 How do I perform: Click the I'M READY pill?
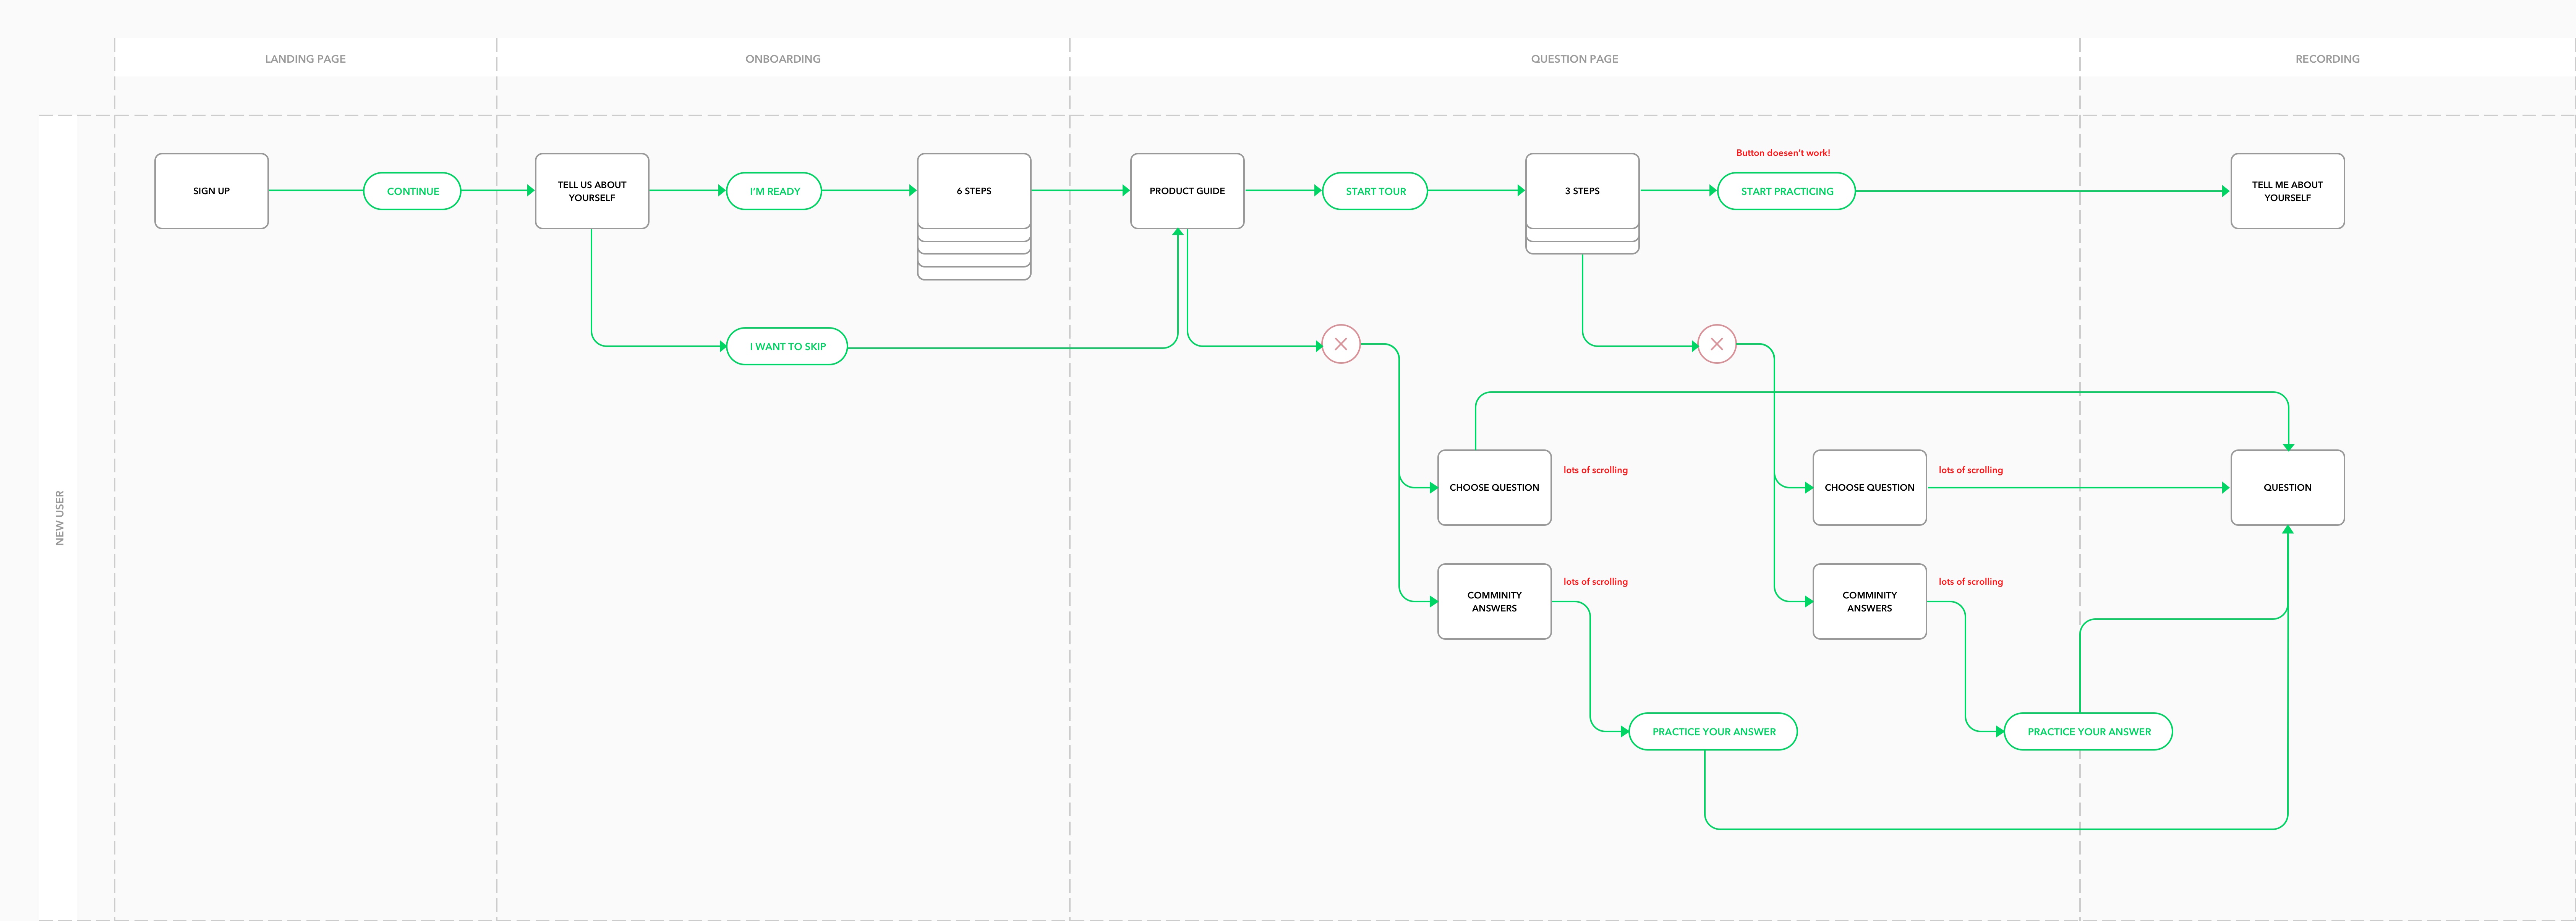point(774,191)
